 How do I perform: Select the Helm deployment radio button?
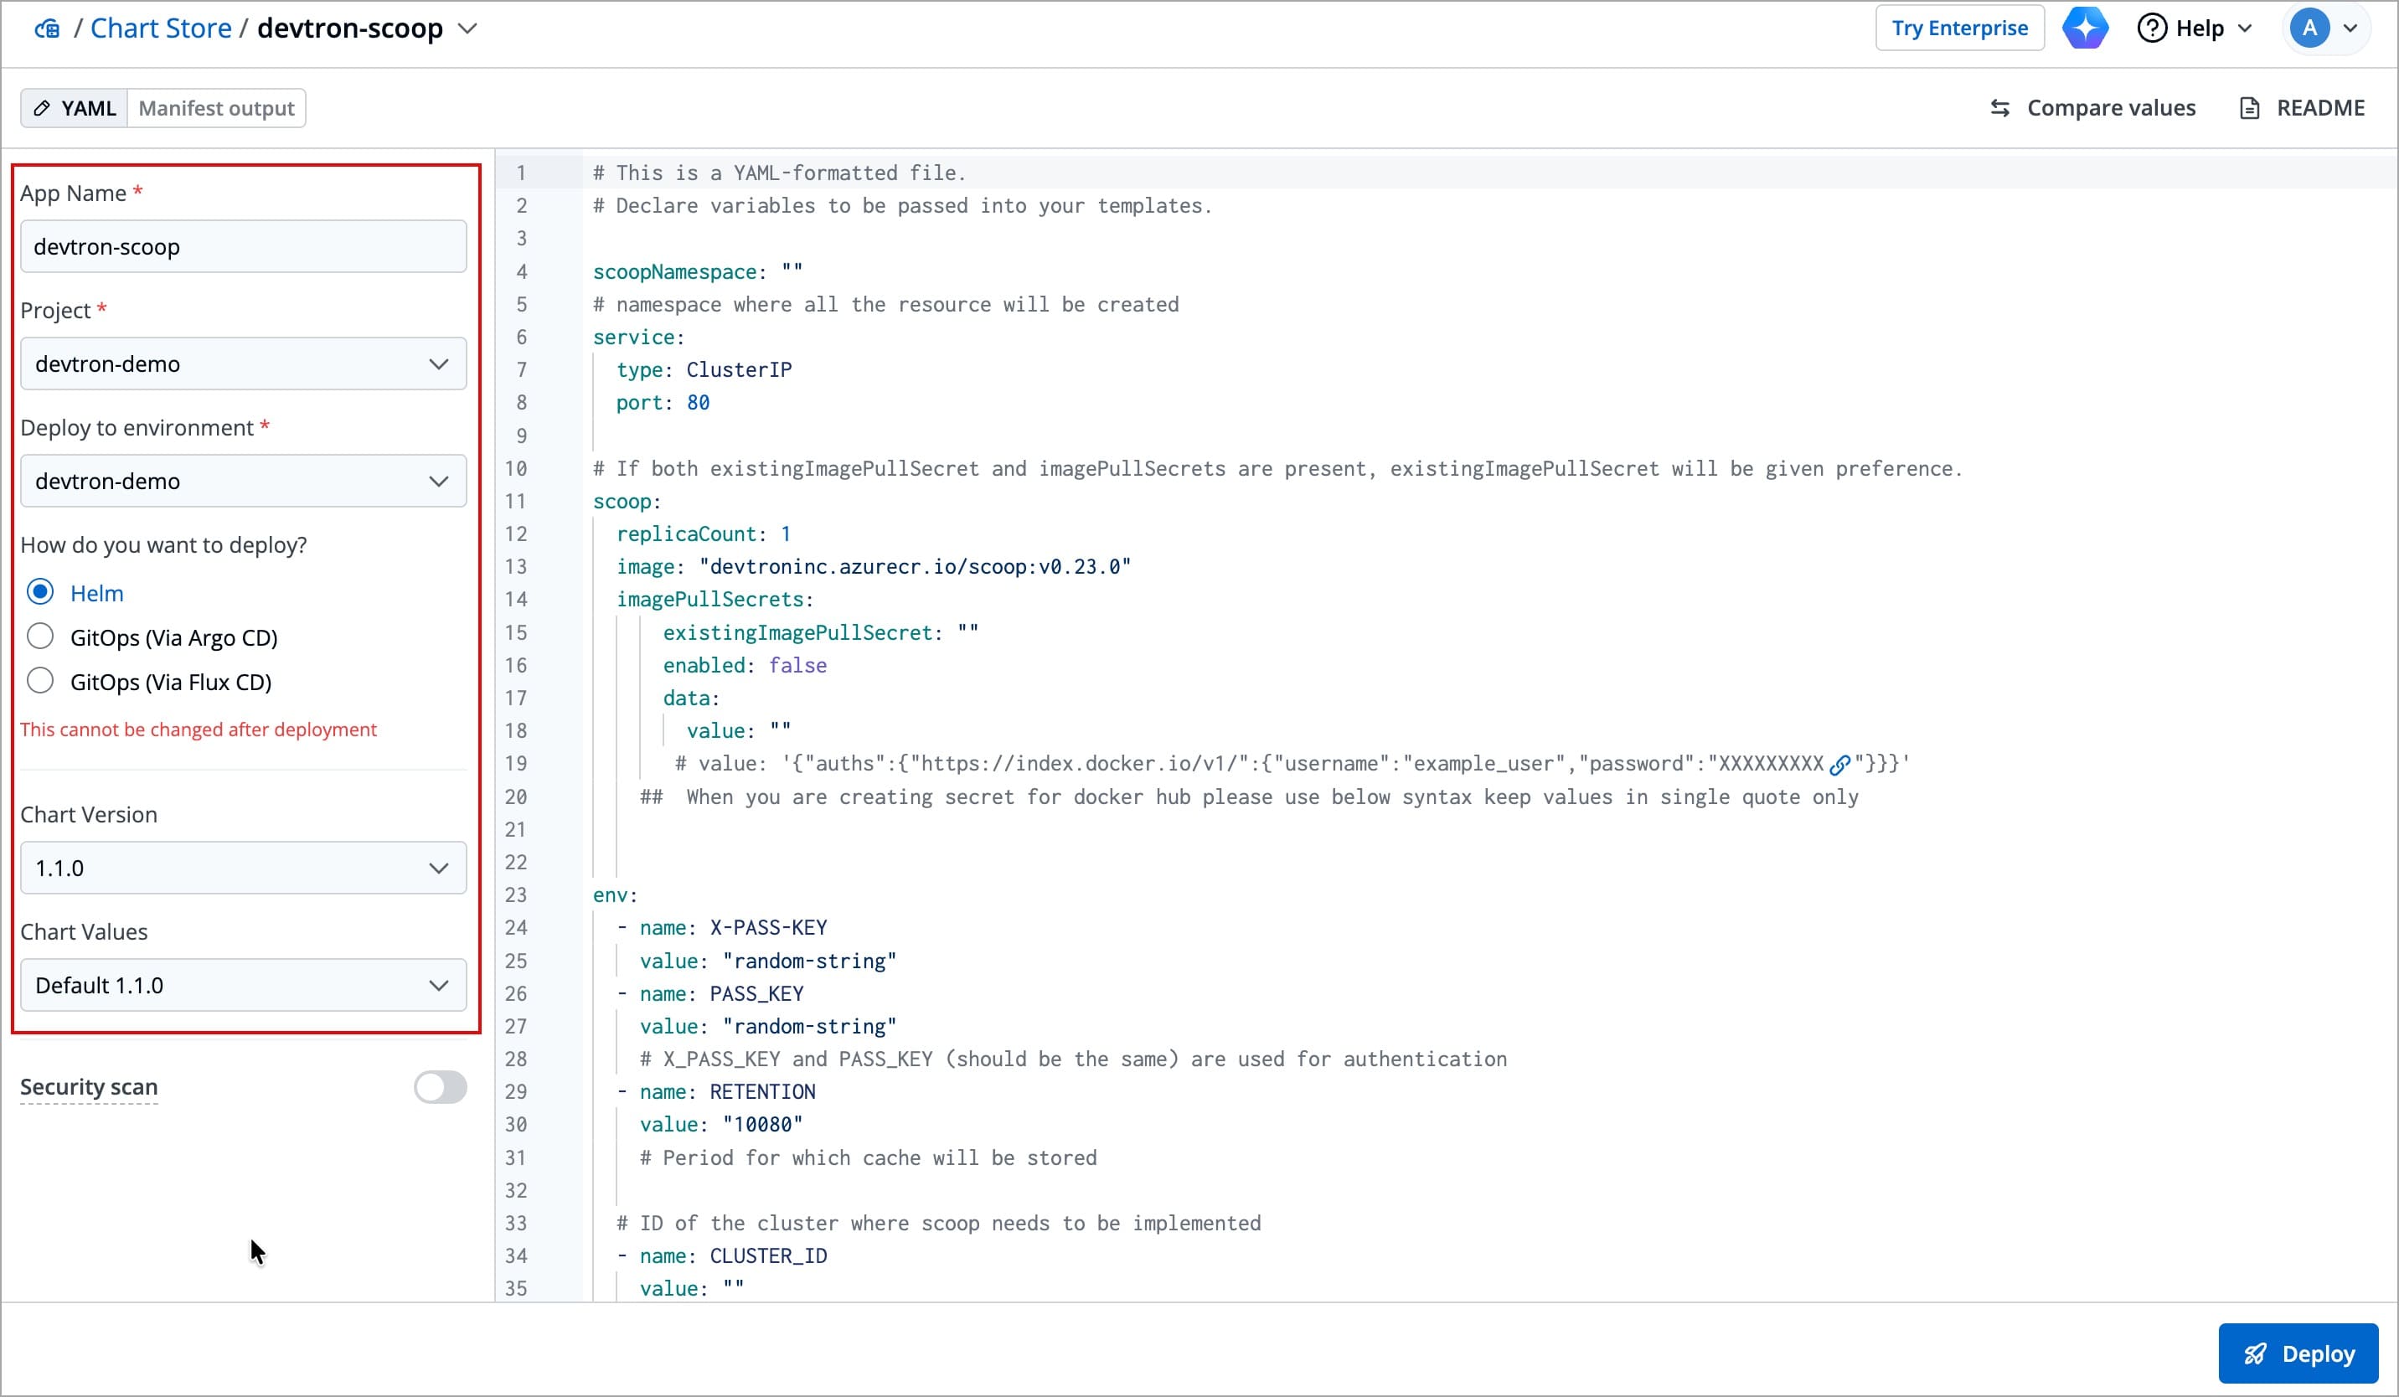pyautogui.click(x=40, y=592)
